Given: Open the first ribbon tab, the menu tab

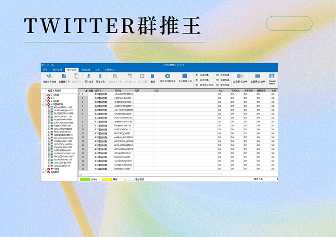Looking at the screenshot, I should click(x=45, y=70).
